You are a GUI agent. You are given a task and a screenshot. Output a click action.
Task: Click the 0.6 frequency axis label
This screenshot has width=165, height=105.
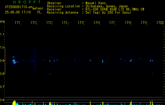(x=2, y=100)
